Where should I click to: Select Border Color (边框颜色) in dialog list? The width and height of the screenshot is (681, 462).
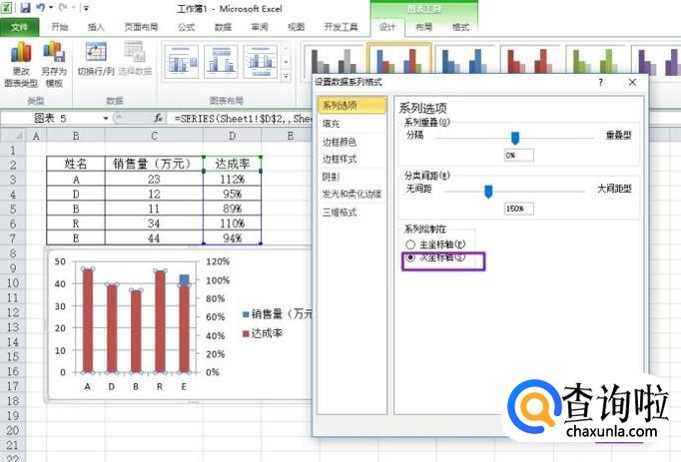tap(338, 142)
